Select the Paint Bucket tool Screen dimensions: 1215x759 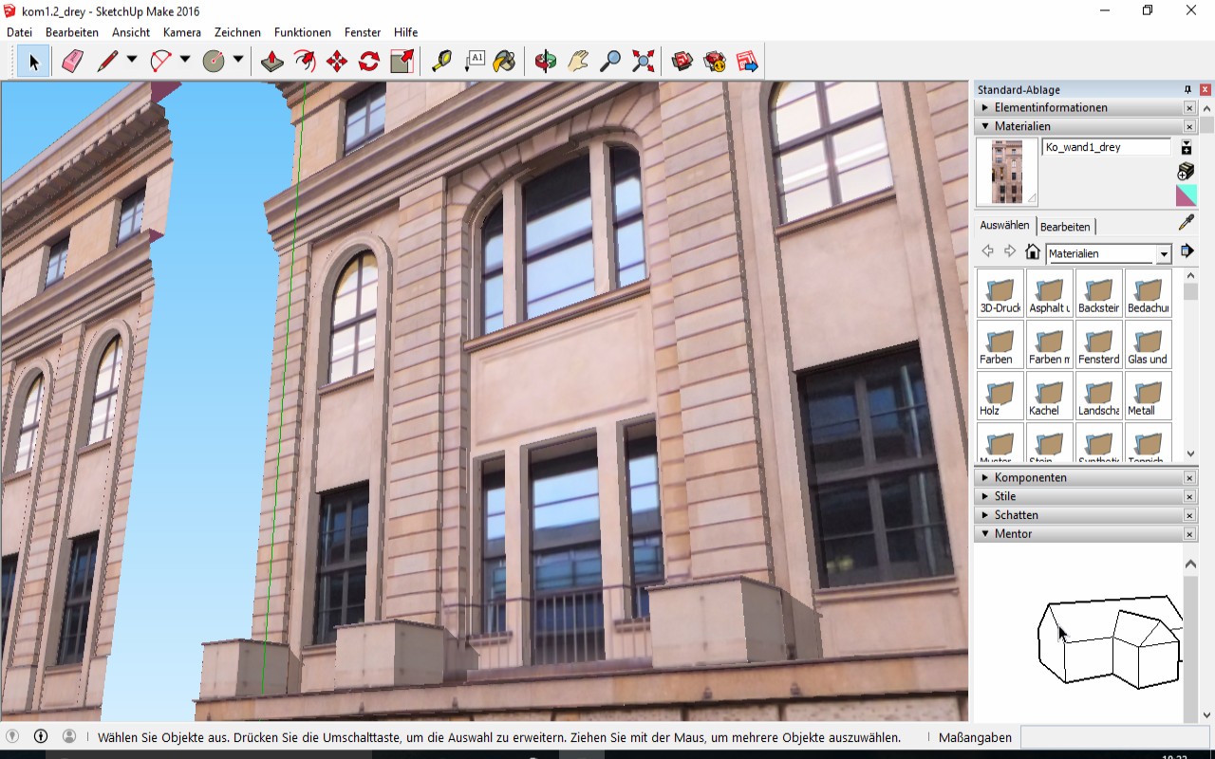pyautogui.click(x=505, y=62)
